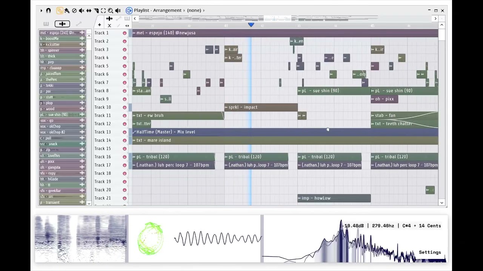Open the Playlist options menu arrow
The height and width of the screenshot is (271, 483).
42,11
